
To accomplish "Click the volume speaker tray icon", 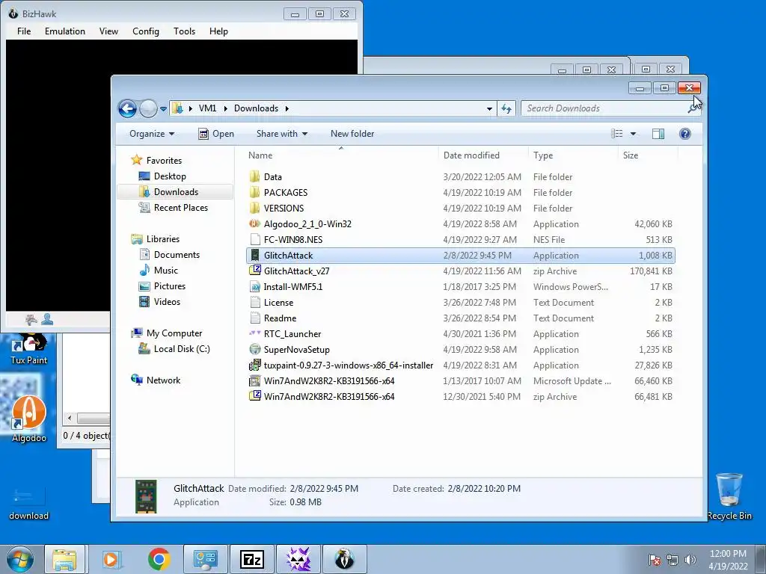I will click(690, 560).
